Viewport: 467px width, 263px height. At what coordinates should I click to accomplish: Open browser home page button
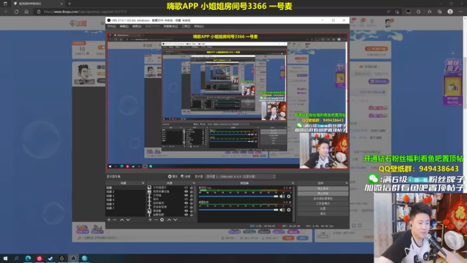(x=26, y=12)
